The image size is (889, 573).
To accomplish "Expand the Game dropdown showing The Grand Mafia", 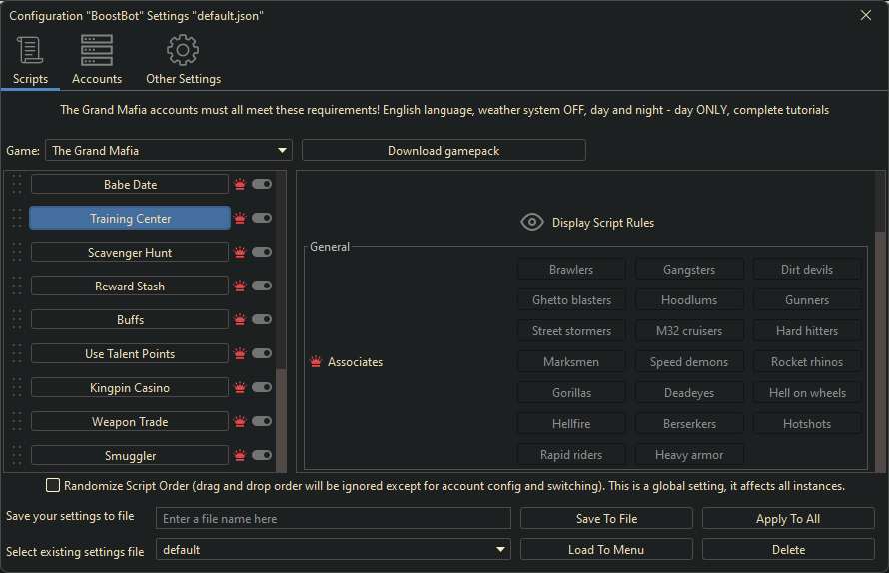I will pyautogui.click(x=169, y=151).
